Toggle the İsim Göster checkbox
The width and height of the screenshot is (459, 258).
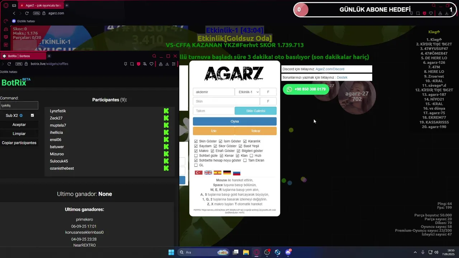click(221, 141)
